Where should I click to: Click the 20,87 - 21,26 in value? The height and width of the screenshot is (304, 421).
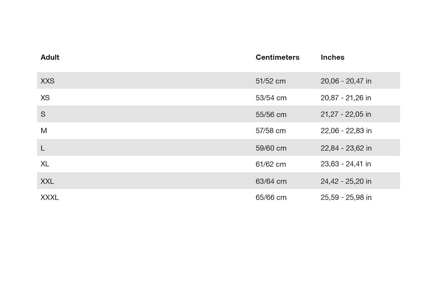coord(346,98)
